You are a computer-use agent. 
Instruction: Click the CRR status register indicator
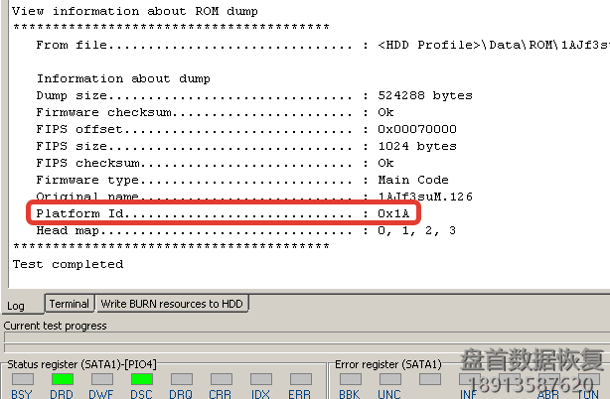221,379
